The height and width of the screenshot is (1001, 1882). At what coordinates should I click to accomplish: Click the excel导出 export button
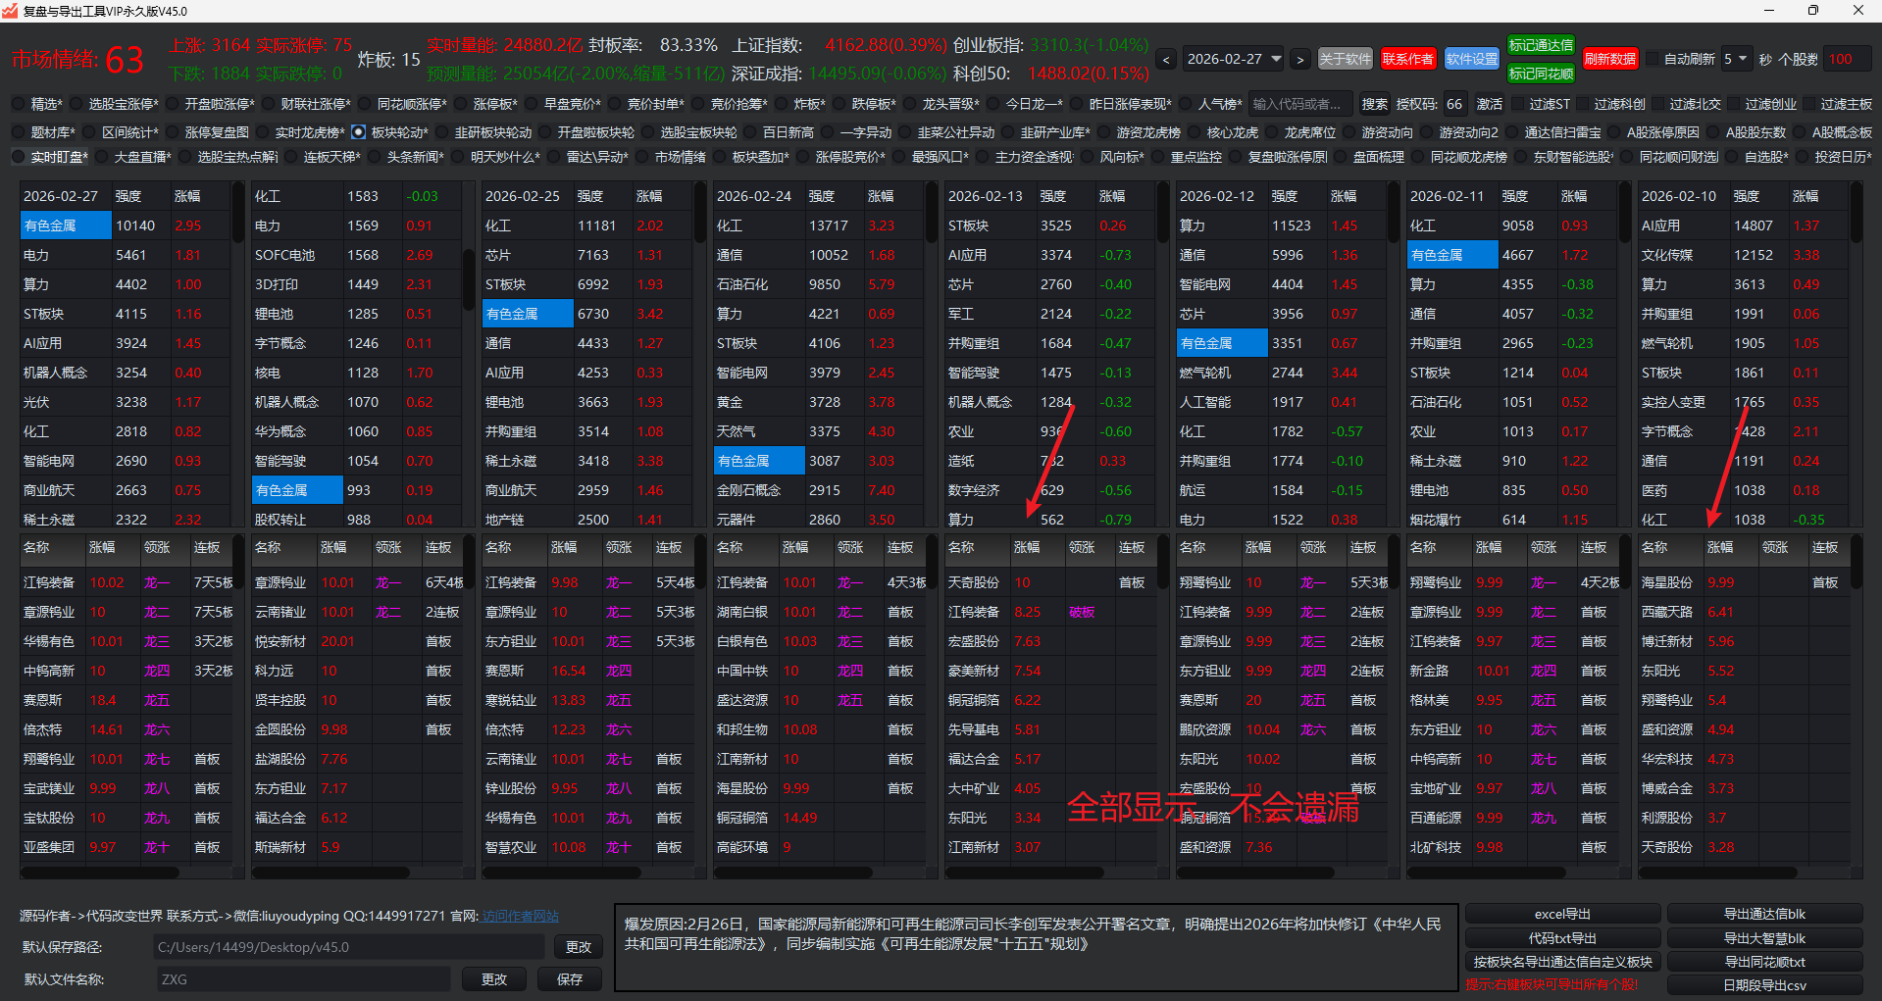pos(1562,914)
